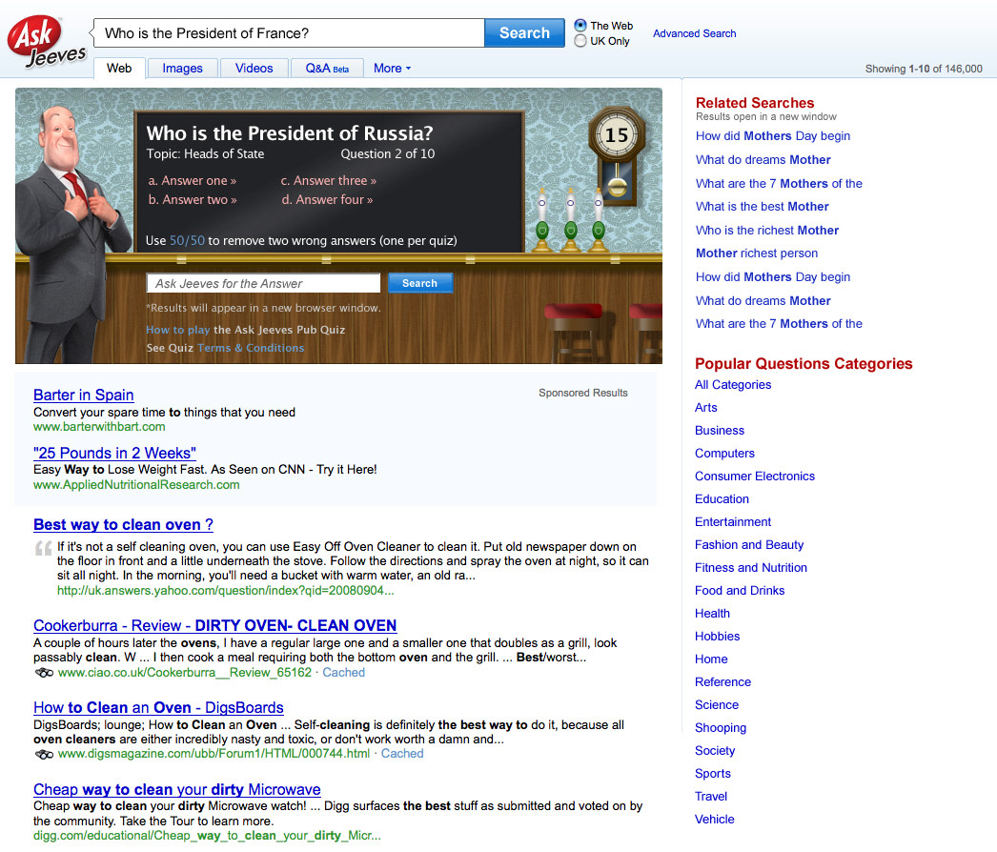Open Vehicle category
The height and width of the screenshot is (852, 997).
click(x=714, y=820)
